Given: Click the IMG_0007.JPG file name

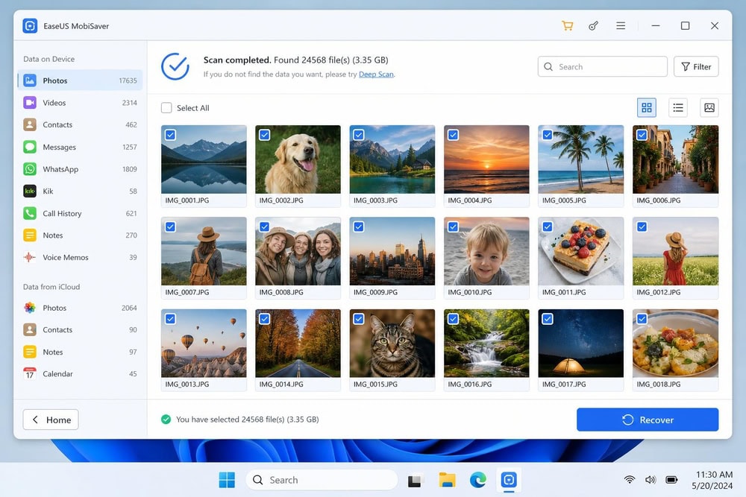Looking at the screenshot, I should pyautogui.click(x=187, y=292).
